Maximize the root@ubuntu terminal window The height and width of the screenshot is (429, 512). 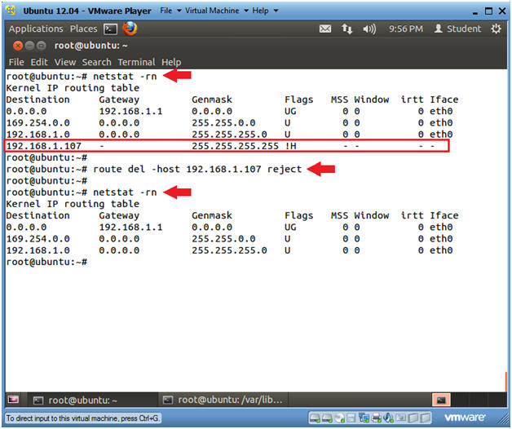[41, 46]
